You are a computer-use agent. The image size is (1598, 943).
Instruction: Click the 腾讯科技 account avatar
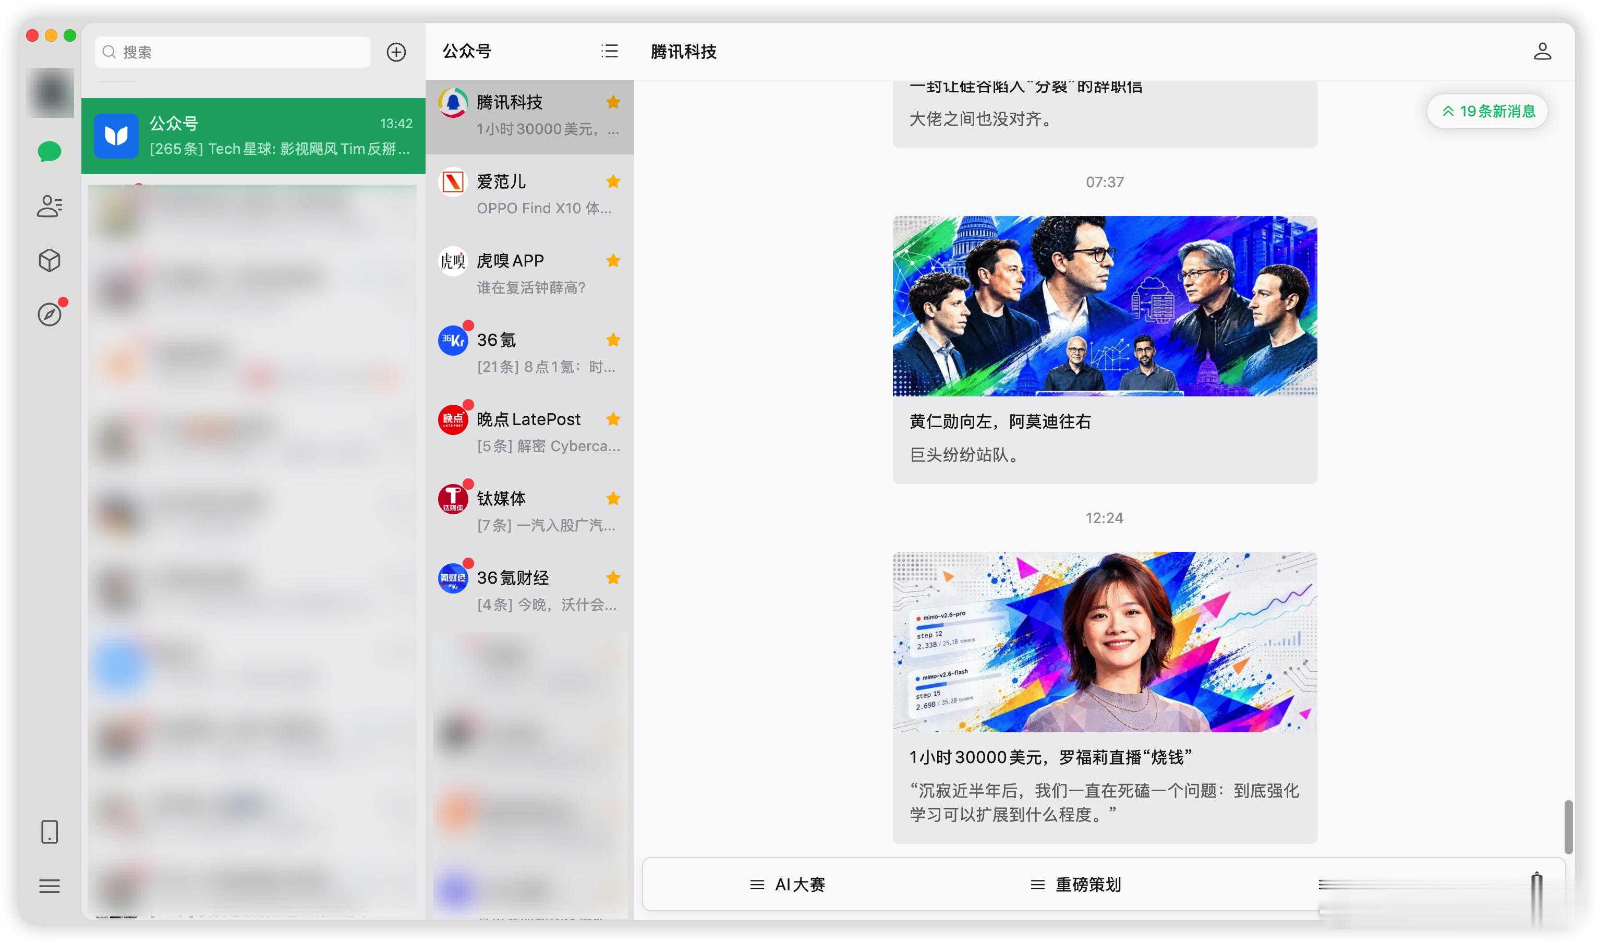point(453,102)
